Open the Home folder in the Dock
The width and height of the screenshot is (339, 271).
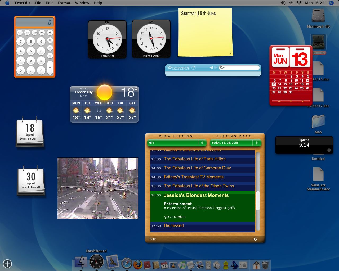coord(256,265)
